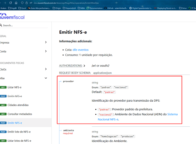Reload the page with the browser refresh icon

coord(11,3)
